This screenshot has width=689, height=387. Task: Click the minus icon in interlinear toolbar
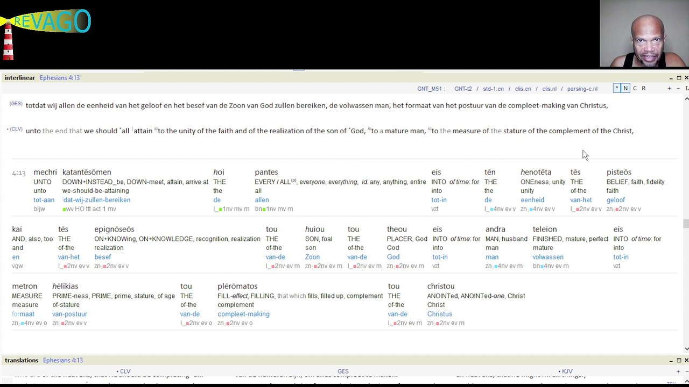(x=678, y=88)
